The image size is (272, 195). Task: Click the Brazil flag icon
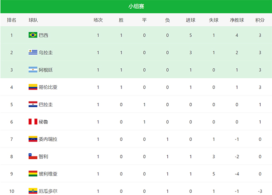pos(33,35)
